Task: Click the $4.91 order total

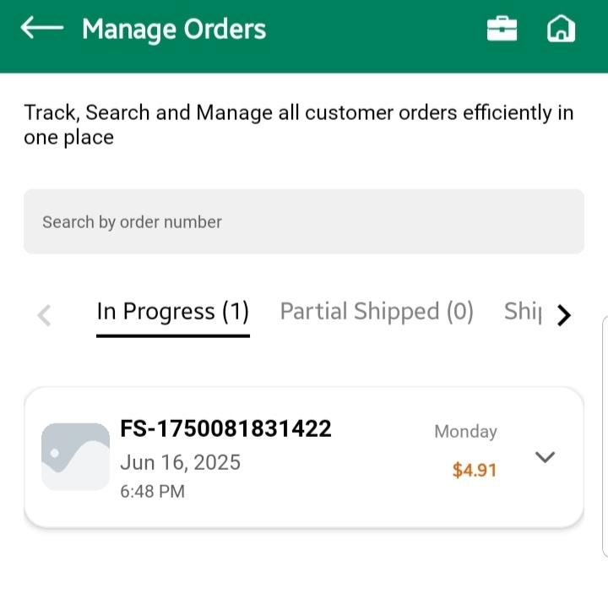Action: point(475,470)
